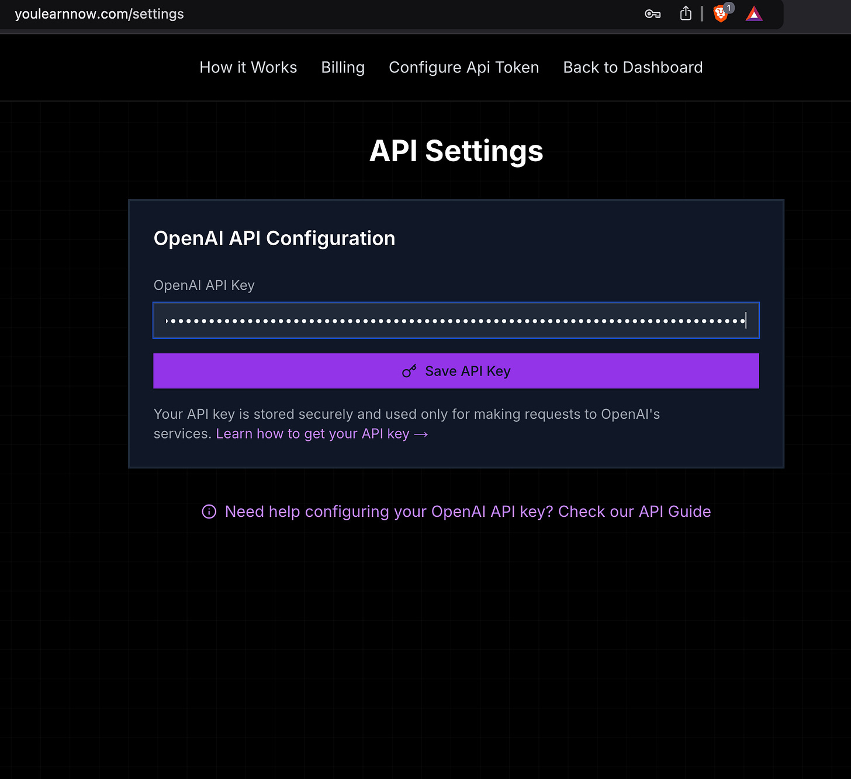Click the Brave Rewards triangle icon
Viewport: 851px width, 779px height.
pyautogui.click(x=754, y=13)
